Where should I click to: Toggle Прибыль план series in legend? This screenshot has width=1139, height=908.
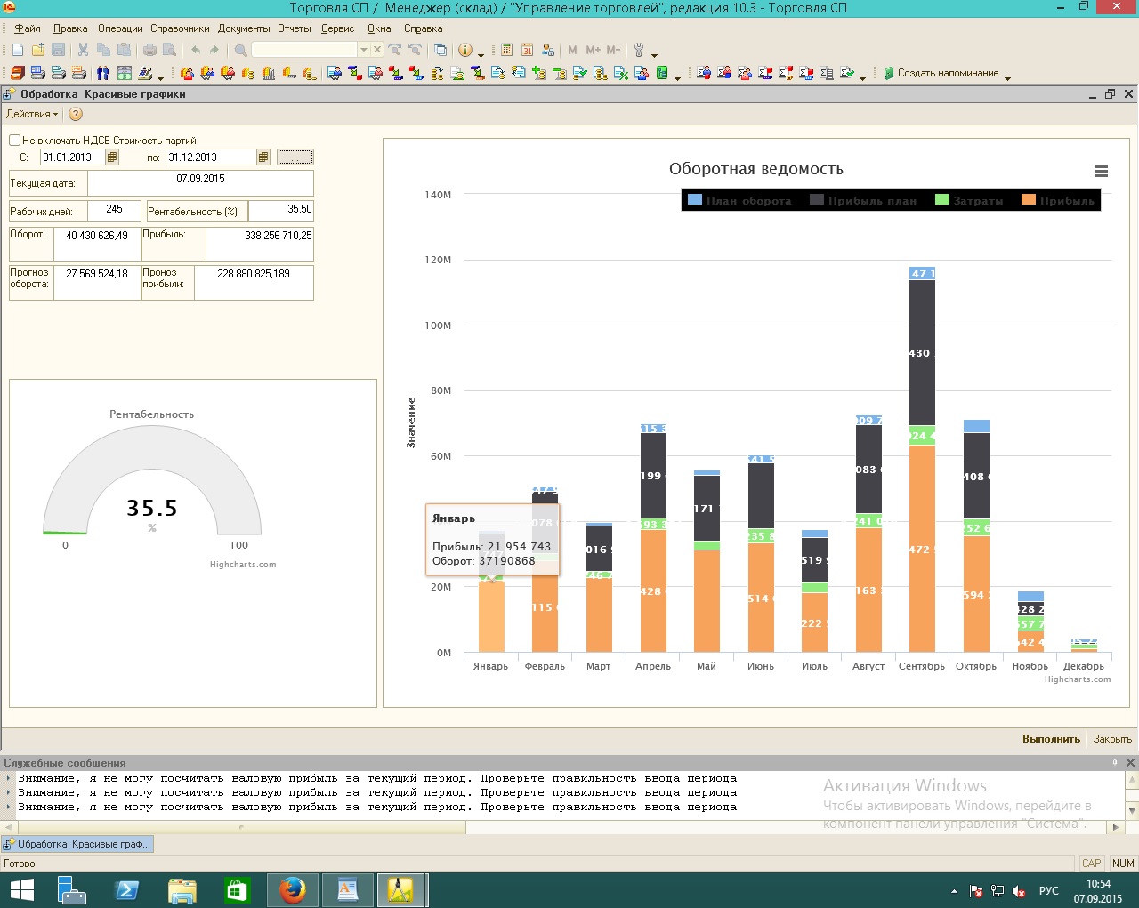click(863, 200)
